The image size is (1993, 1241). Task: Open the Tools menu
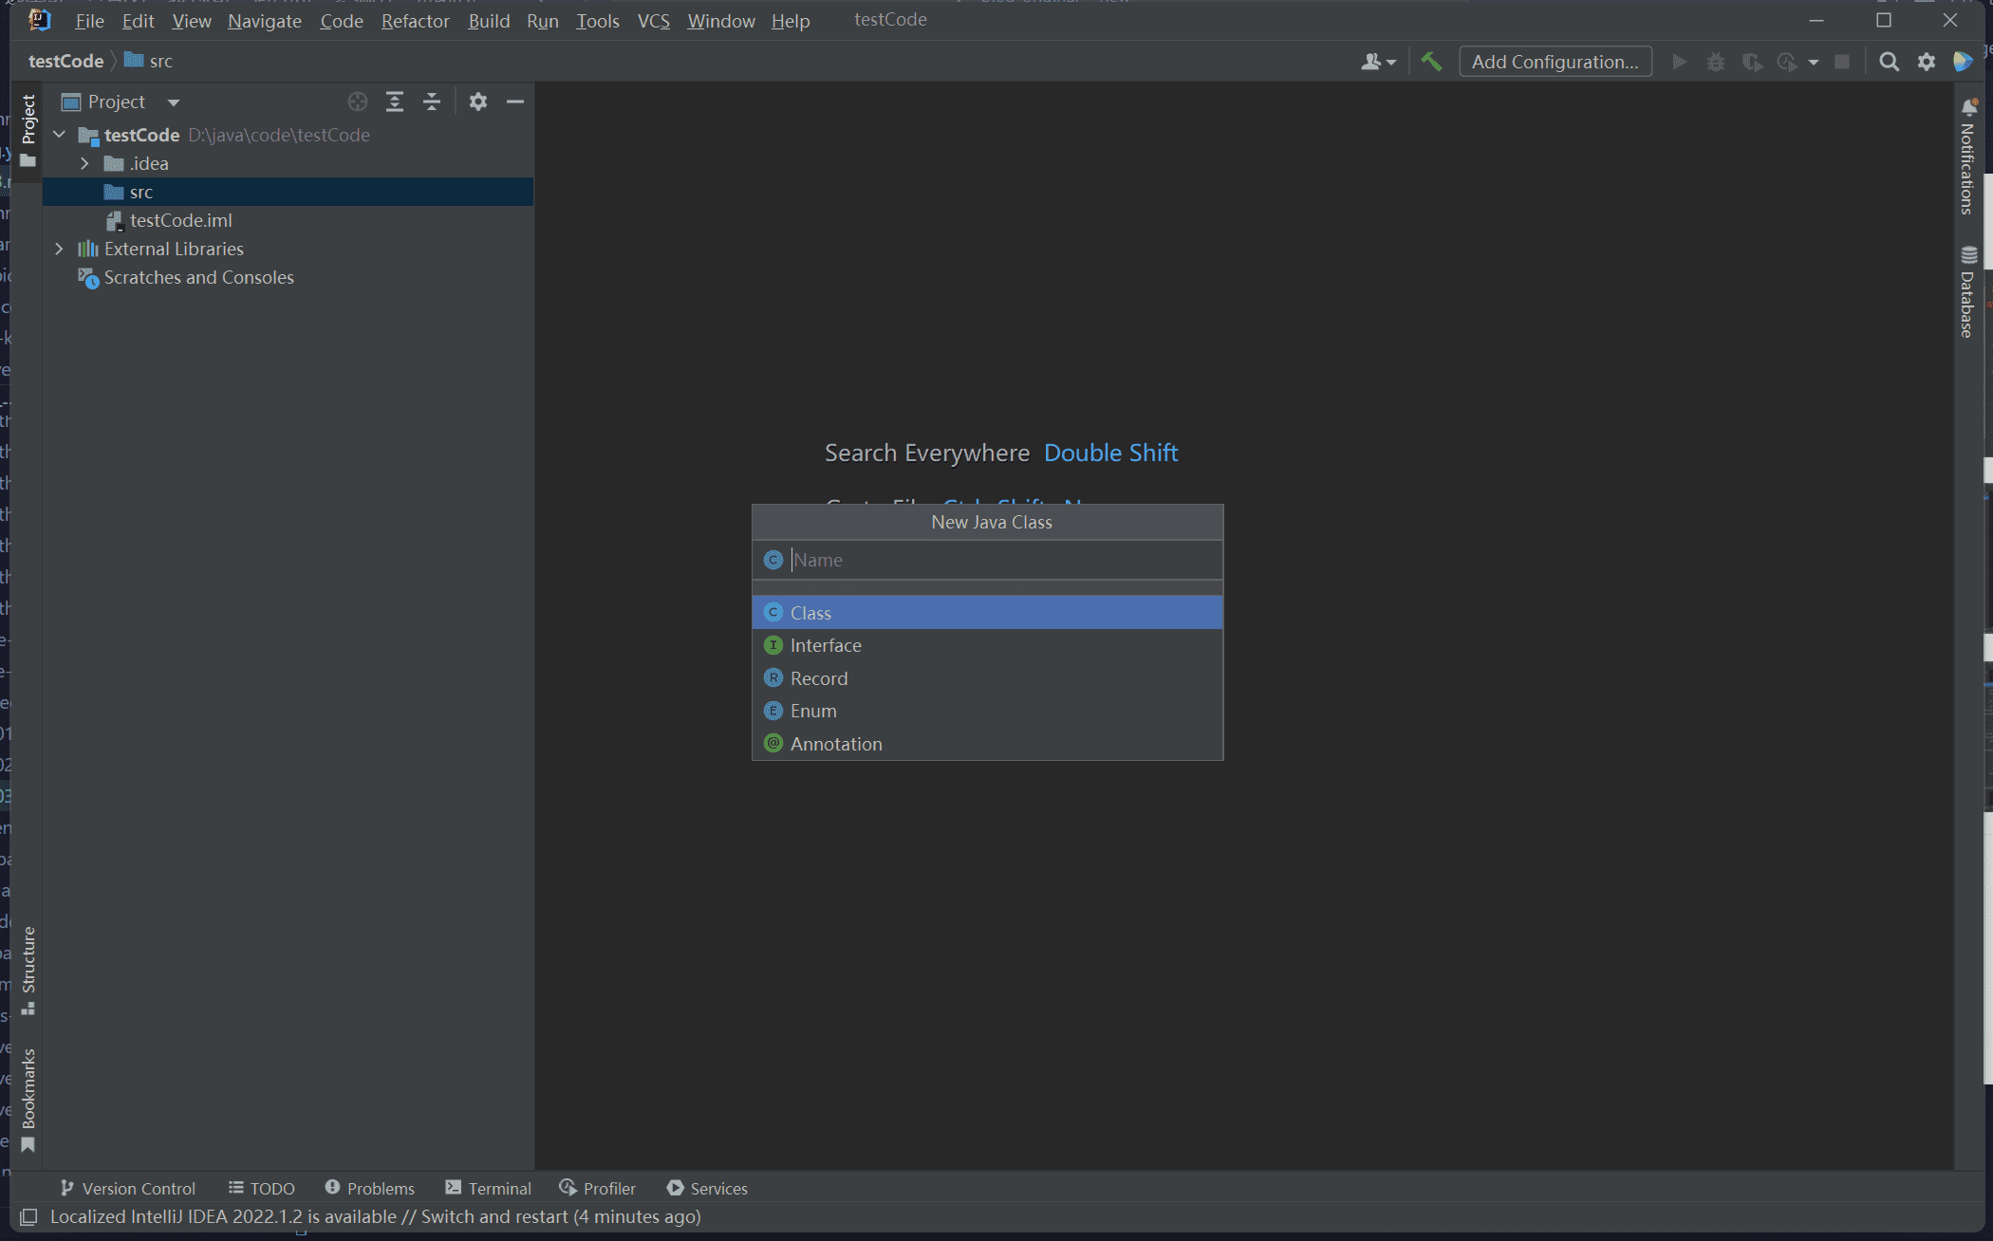click(x=598, y=21)
